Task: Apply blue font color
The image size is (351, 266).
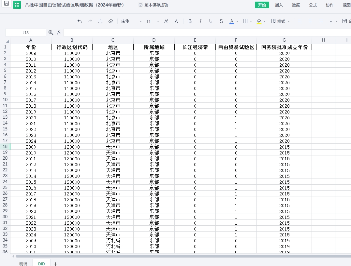Action: pyautogui.click(x=232, y=21)
